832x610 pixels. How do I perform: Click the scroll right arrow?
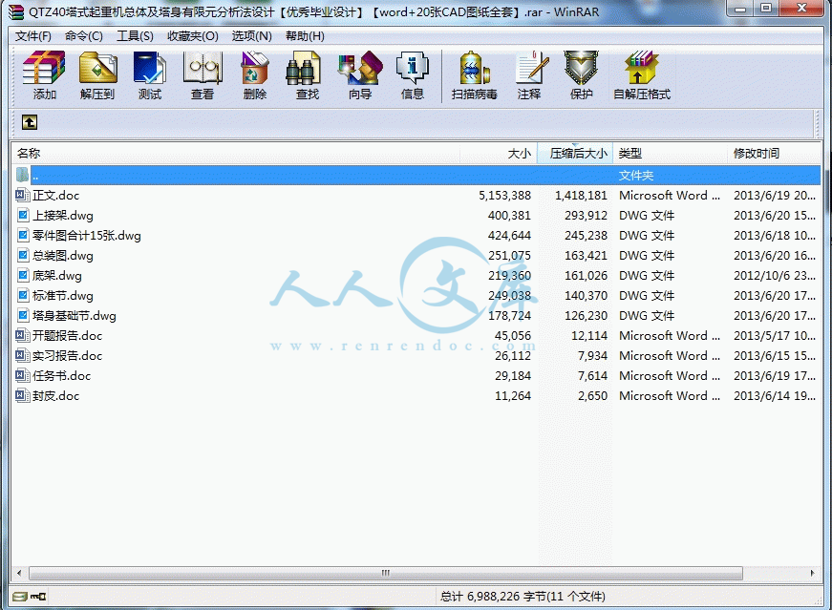click(812, 573)
